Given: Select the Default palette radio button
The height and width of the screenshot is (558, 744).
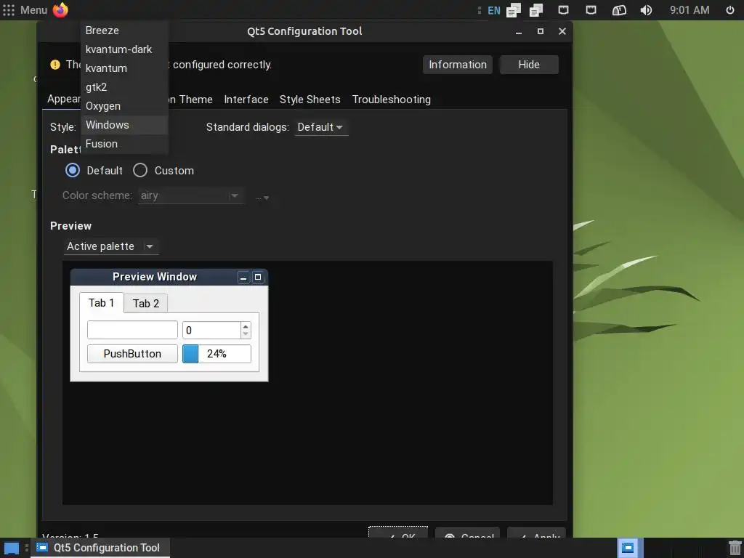Looking at the screenshot, I should 73,170.
